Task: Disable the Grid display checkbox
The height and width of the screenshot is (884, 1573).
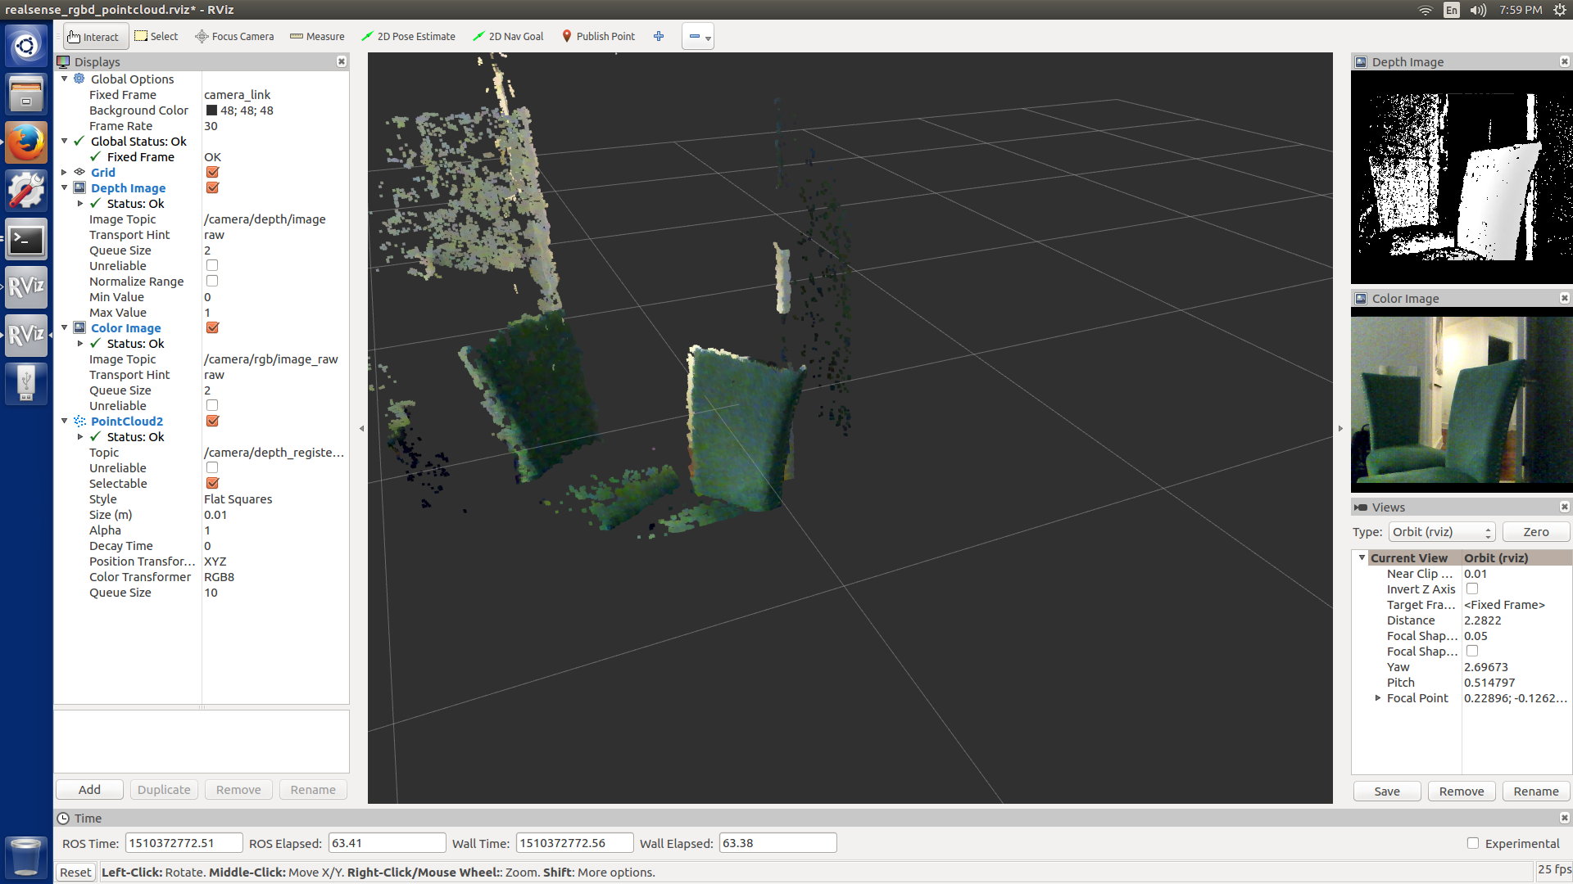Action: (x=212, y=173)
